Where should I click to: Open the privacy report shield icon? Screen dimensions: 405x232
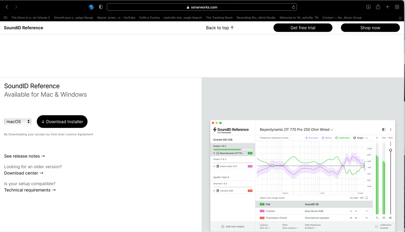click(101, 7)
